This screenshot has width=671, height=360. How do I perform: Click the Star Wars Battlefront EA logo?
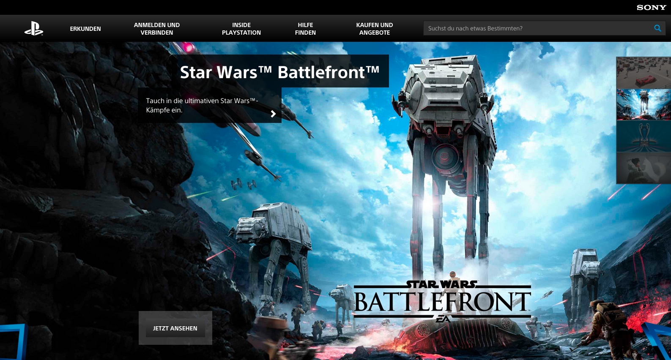pyautogui.click(x=442, y=301)
